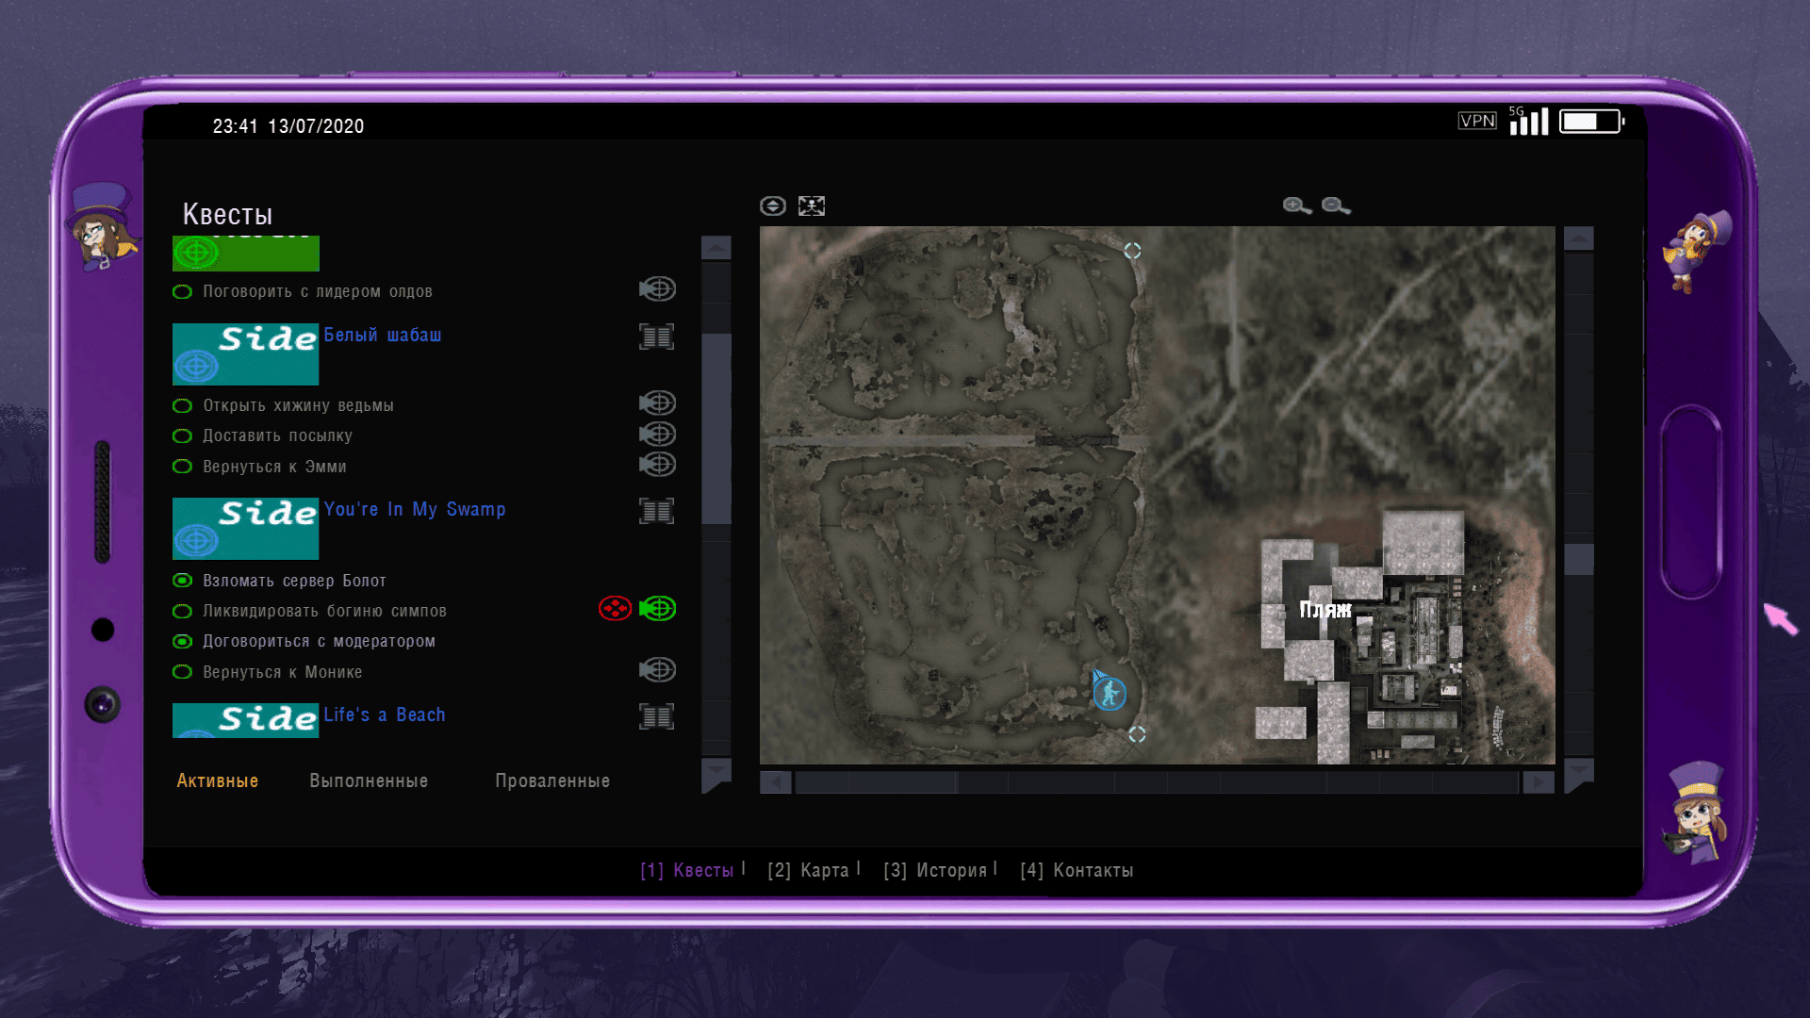Screen dimensions: 1810x1018
Task: Click the quest list vertical scrollbar thumb
Action: [x=716, y=429]
